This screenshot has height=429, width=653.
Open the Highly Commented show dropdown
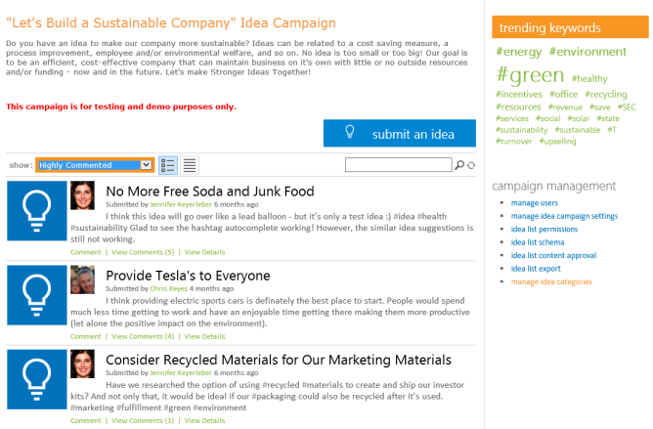(95, 165)
